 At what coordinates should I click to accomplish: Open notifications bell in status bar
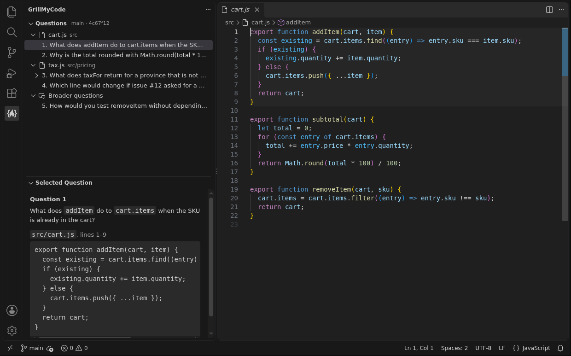tap(560, 348)
